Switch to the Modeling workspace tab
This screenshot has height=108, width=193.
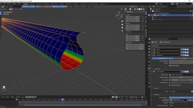click(32, 4)
